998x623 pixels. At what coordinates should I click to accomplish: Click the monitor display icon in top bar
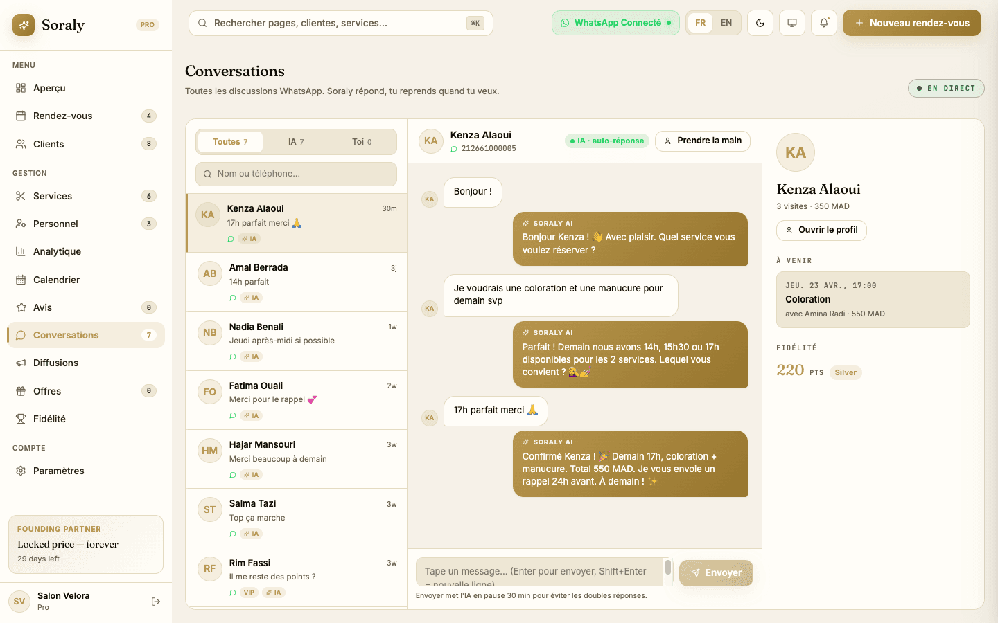[792, 23]
